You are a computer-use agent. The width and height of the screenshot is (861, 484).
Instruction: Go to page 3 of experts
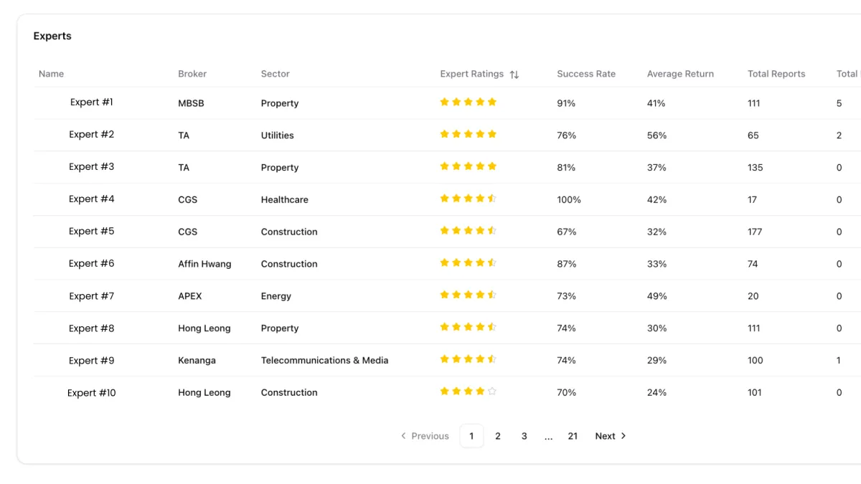coord(524,436)
